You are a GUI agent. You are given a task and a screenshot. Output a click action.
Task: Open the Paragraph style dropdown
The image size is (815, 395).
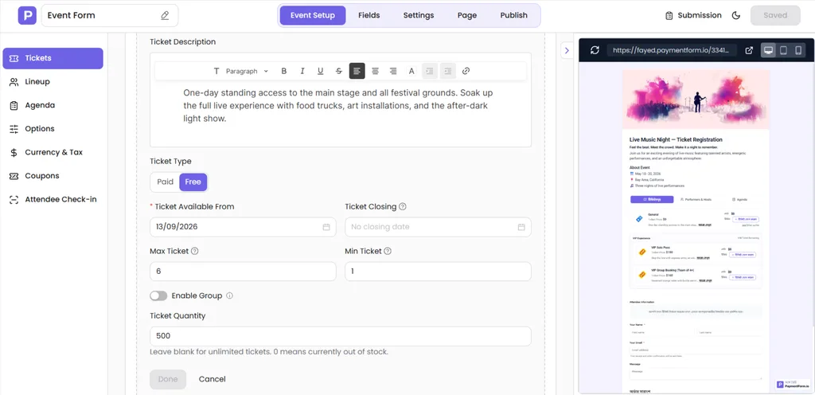tap(247, 71)
